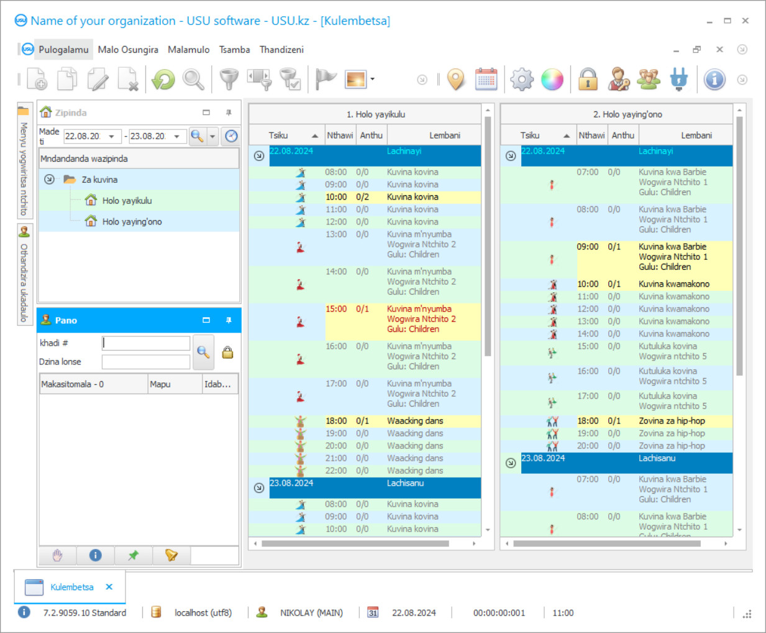Click the Tsiku column header in Holo yayikulu
The image size is (766, 633).
(x=278, y=136)
